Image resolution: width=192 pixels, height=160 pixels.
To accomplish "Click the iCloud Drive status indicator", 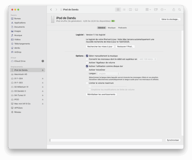I will tap(43, 61).
